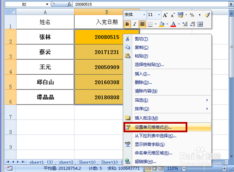Go to first sheet with navigation arrow

pos(8,162)
